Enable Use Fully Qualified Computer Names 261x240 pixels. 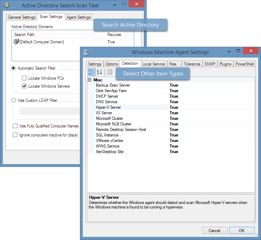tap(15, 126)
